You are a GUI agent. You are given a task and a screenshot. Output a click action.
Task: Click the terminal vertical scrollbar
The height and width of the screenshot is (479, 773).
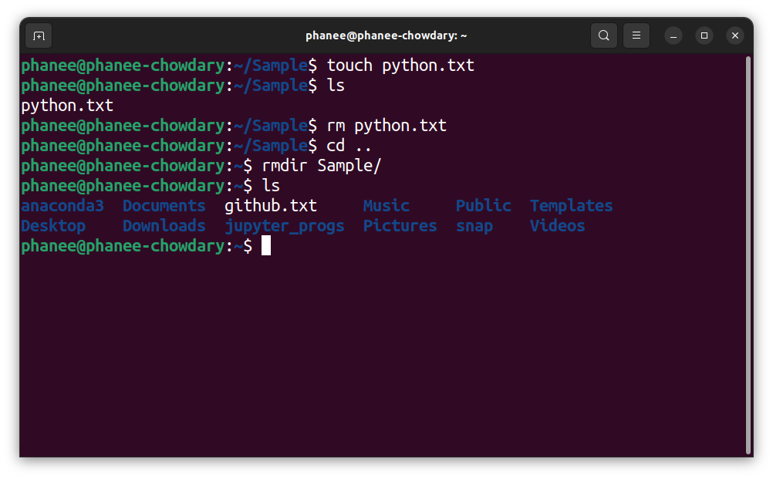(748, 256)
